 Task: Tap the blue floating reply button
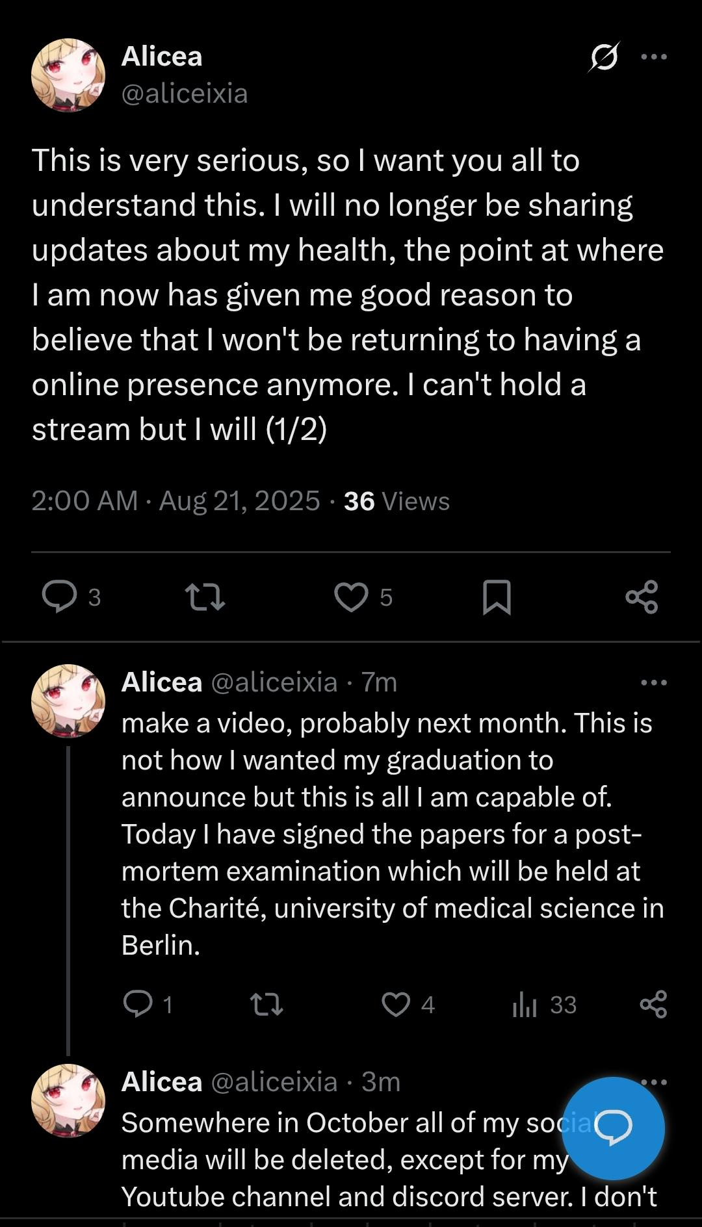point(613,1128)
